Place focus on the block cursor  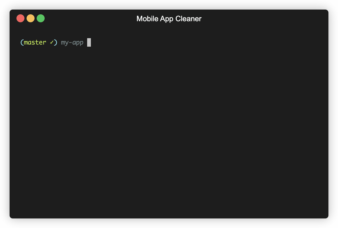click(89, 42)
